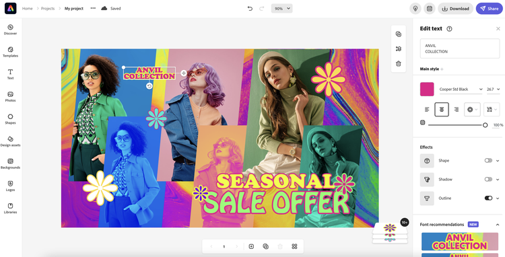Select the Design assets sidebar icon
This screenshot has width=505, height=257.
(x=10, y=141)
